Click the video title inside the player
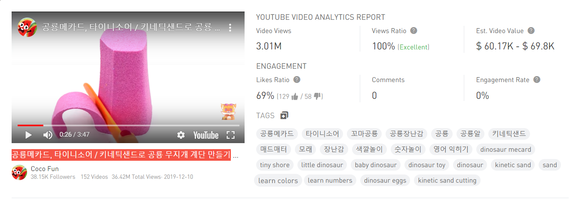This screenshot has width=576, height=202. 131,28
